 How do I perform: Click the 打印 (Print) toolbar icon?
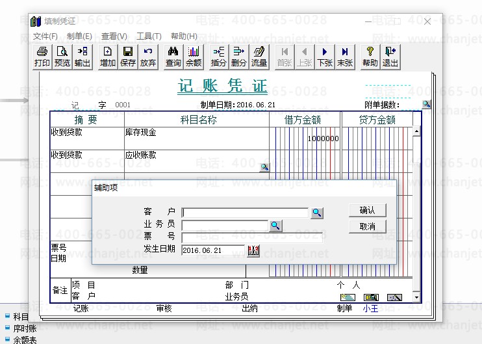(42, 57)
